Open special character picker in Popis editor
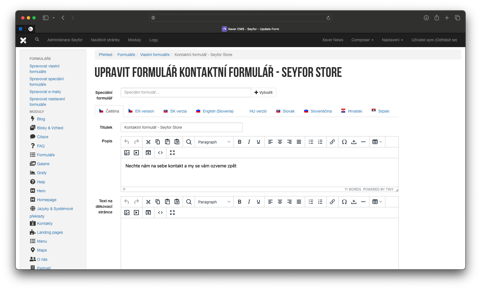This screenshot has height=290, width=481. (x=344, y=142)
